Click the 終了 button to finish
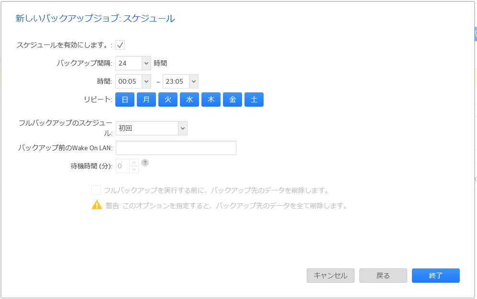The width and height of the screenshot is (477, 299). click(436, 276)
